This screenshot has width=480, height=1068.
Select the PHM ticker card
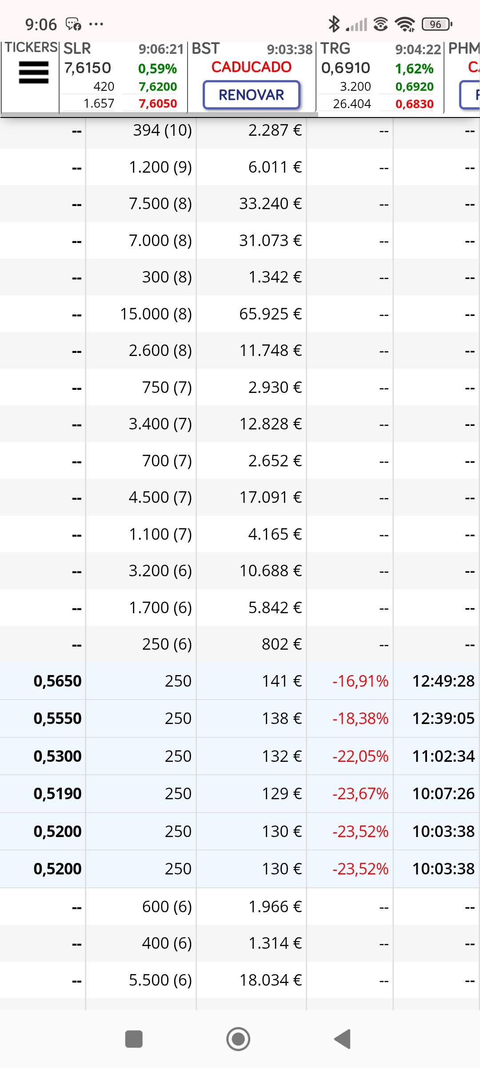[x=463, y=76]
